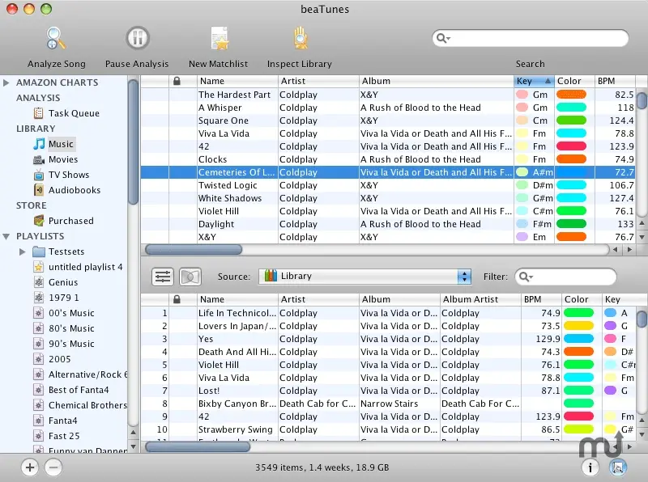648x482 pixels.
Task: Open the Source dropdown set to Library
Action: tap(365, 276)
